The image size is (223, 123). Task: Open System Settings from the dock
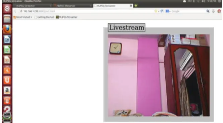pyautogui.click(x=7, y=109)
